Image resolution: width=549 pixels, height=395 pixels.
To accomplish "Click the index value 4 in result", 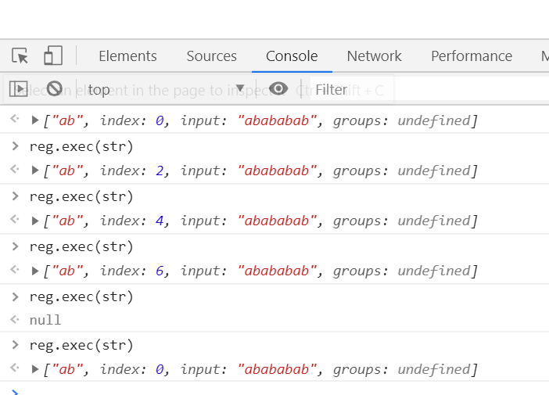I will tap(160, 221).
